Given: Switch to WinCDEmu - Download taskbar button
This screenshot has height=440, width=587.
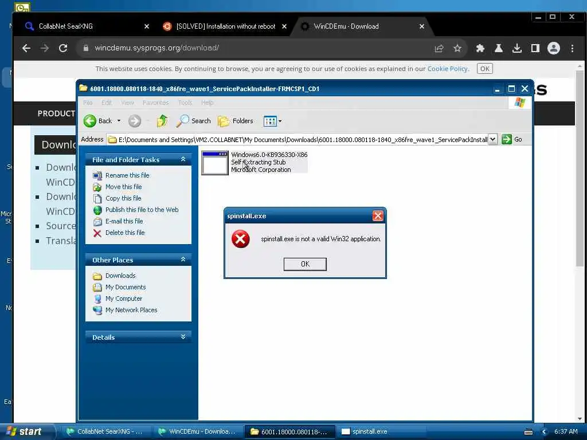Looking at the screenshot, I should pyautogui.click(x=198, y=431).
